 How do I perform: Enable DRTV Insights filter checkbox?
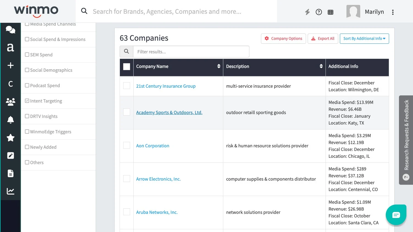27,116
